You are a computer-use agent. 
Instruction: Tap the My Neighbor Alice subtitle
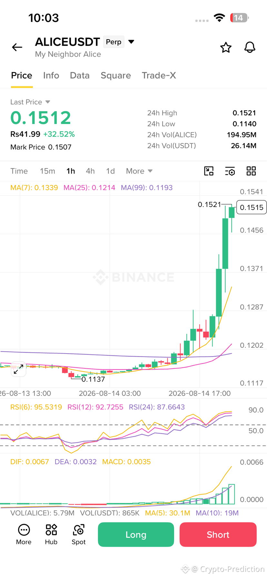pos(68,54)
